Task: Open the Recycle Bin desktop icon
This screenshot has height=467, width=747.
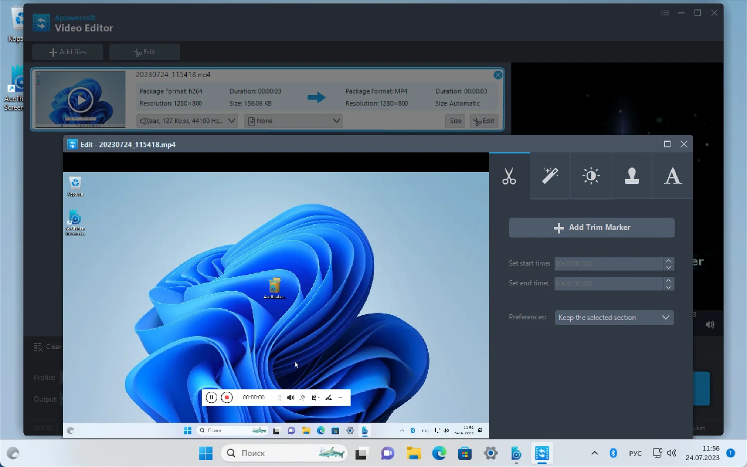Action: coord(16,25)
